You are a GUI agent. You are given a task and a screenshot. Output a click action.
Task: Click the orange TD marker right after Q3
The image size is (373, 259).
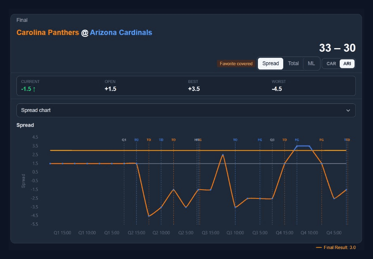click(x=284, y=140)
